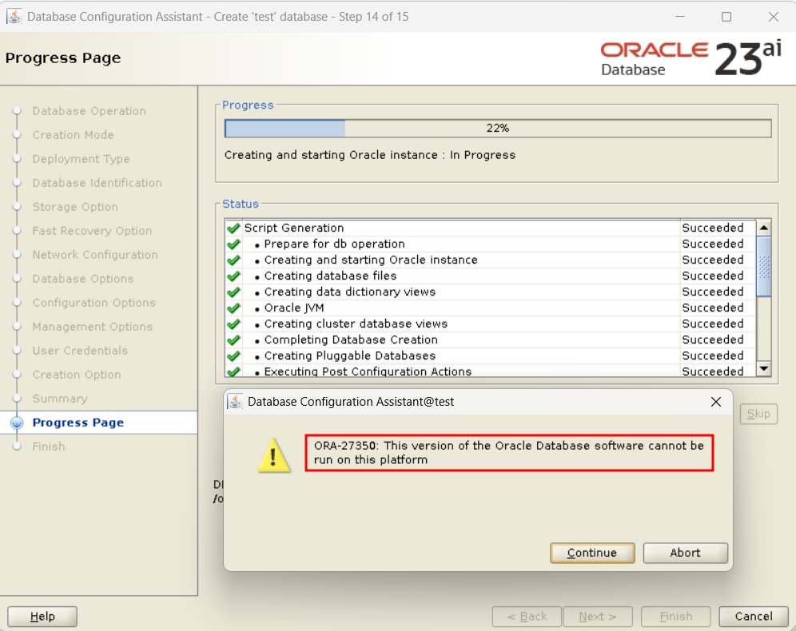The width and height of the screenshot is (796, 631).
Task: Select the Storage Option step
Action: pyautogui.click(x=75, y=207)
